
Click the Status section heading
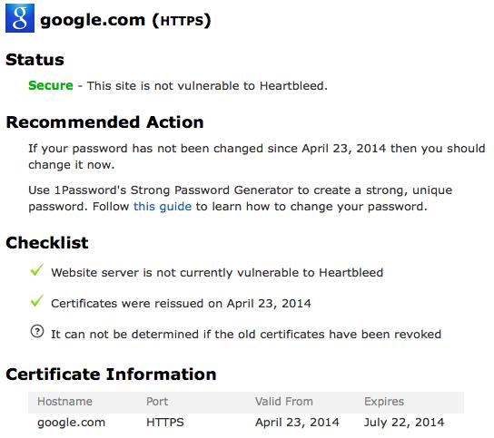click(35, 60)
